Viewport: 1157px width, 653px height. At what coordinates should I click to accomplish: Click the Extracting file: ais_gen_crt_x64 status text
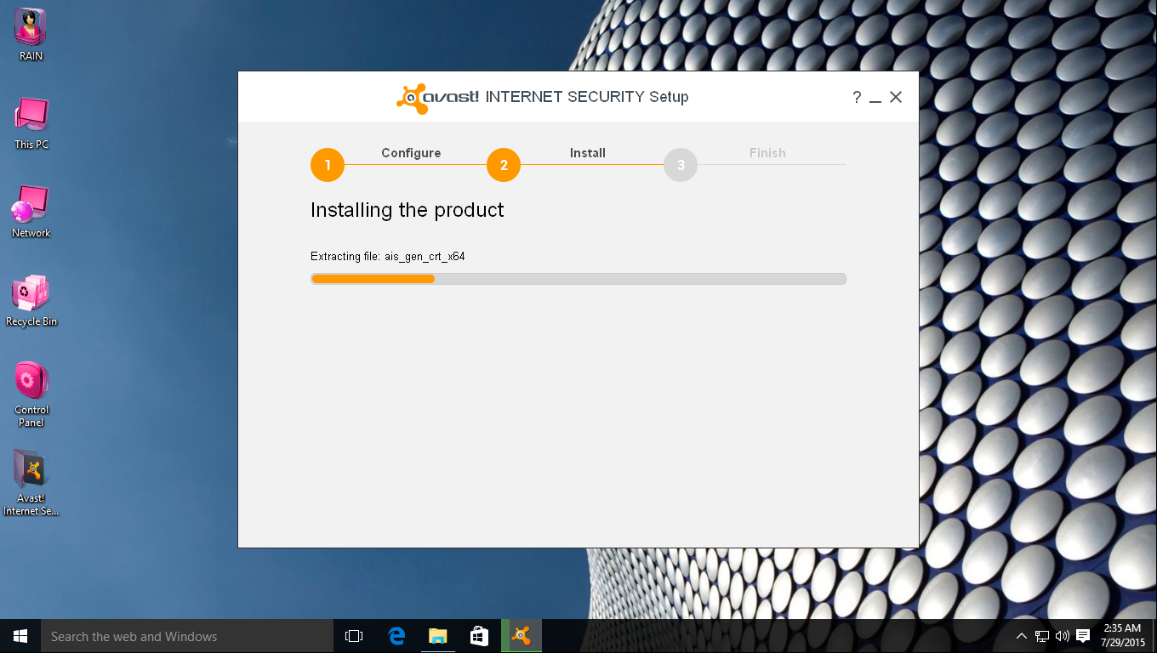(x=388, y=256)
